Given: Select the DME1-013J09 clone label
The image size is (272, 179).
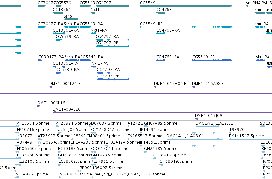Looking at the screenshot, I should tap(208, 115).
